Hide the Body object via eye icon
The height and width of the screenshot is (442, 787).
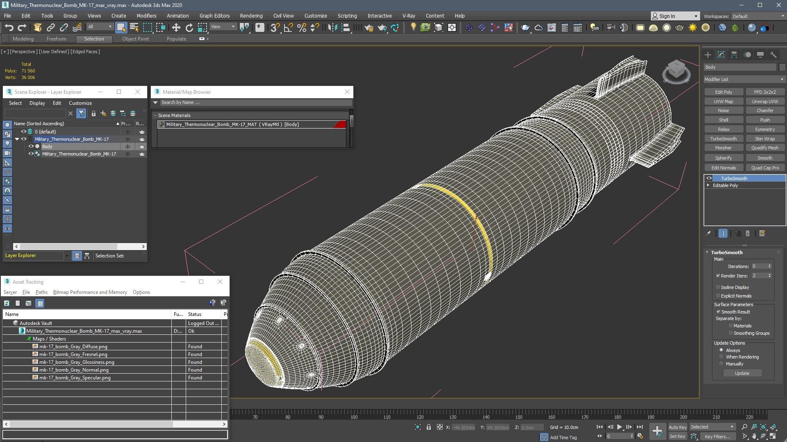[x=31, y=147]
